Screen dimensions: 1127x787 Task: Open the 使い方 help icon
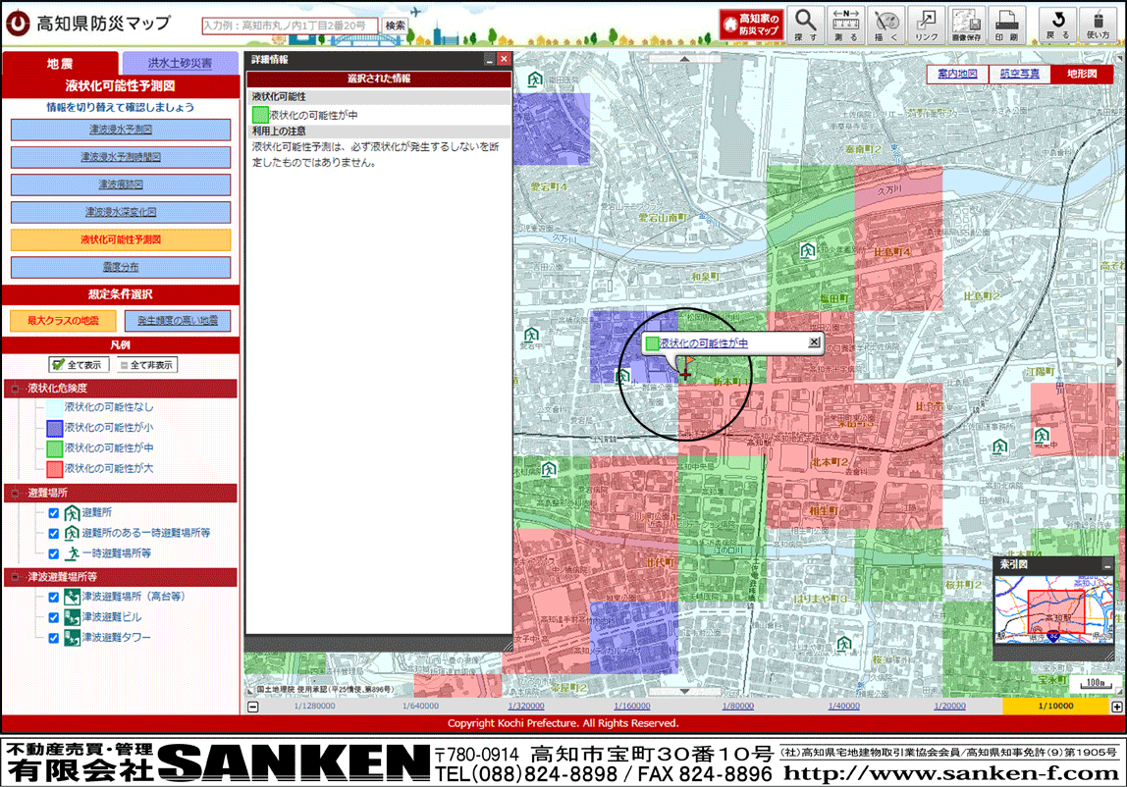pyautogui.click(x=1098, y=24)
